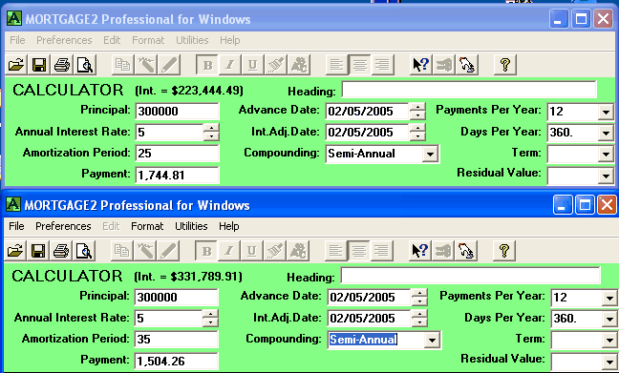Open Preferences menu in lower window
The width and height of the screenshot is (619, 373).
point(63,226)
